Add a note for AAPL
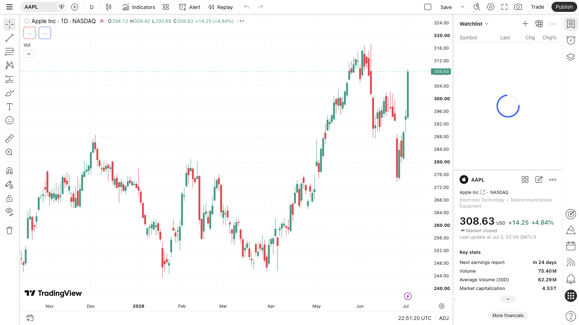 coord(539,179)
